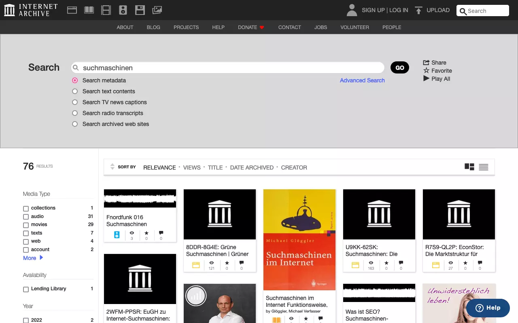Open the Video film icon in top bar
Screen dimensions: 518x323
[x=106, y=10]
